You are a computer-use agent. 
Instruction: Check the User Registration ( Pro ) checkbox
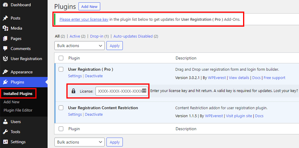pos(61,70)
